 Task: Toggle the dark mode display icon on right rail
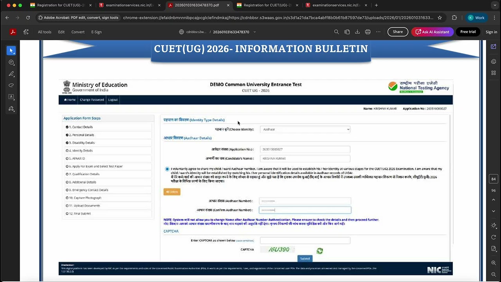click(x=494, y=226)
